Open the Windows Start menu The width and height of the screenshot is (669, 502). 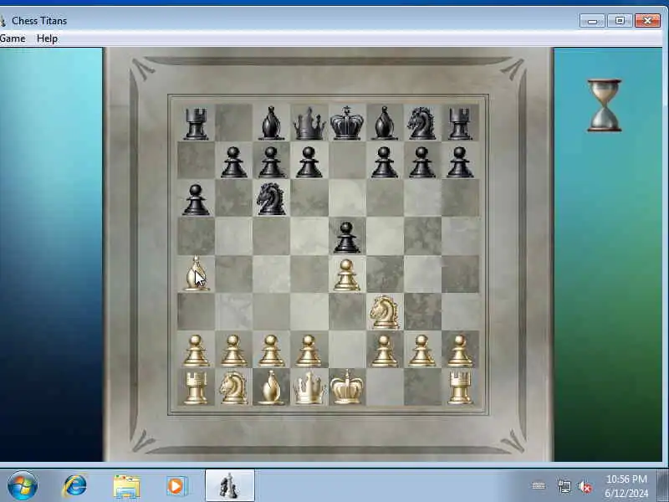(x=23, y=485)
